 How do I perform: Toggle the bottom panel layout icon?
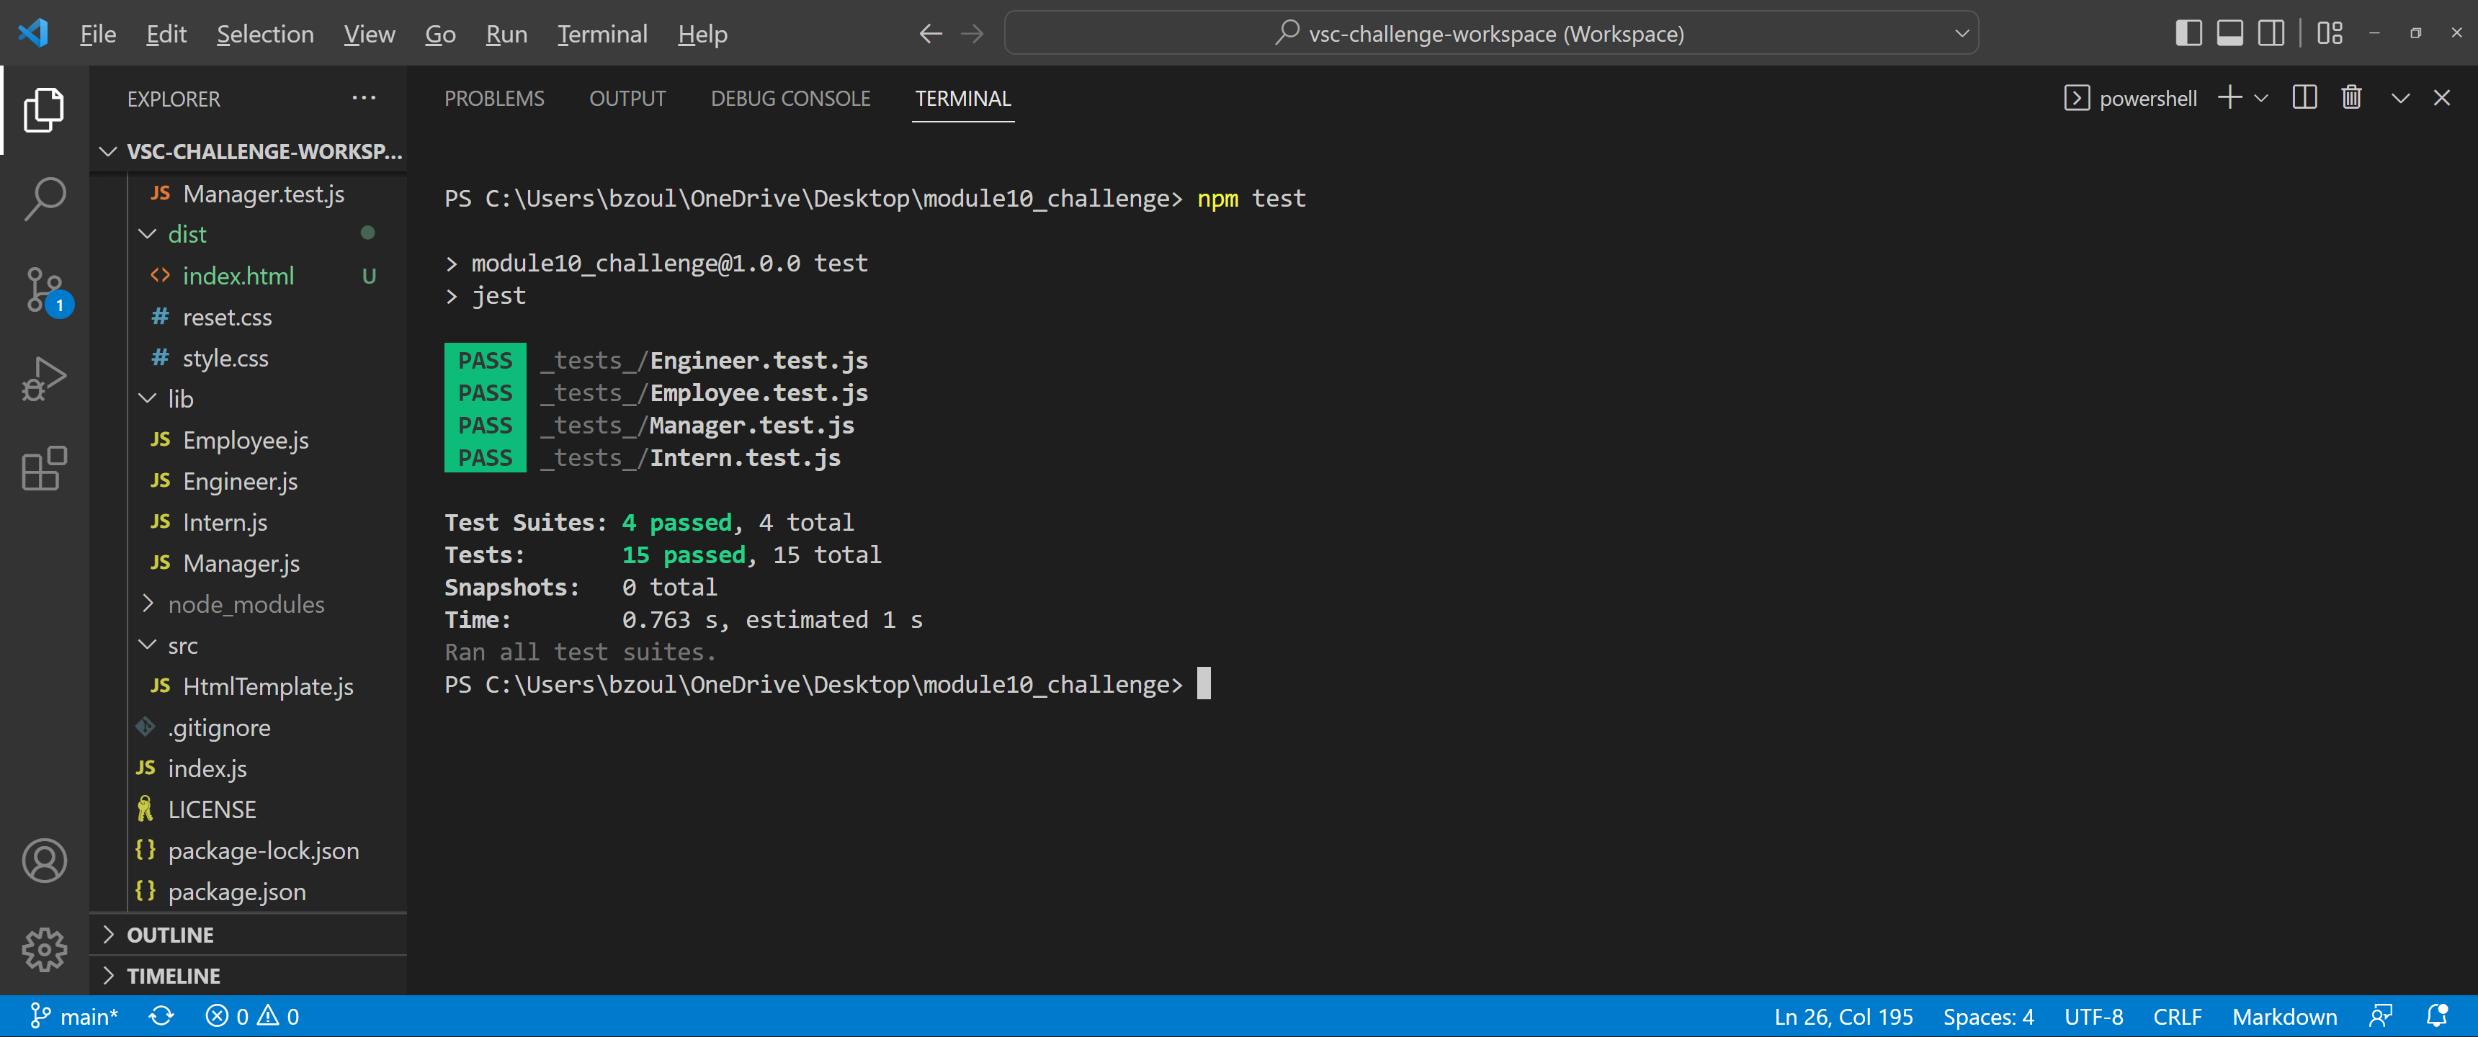pyautogui.click(x=2229, y=34)
